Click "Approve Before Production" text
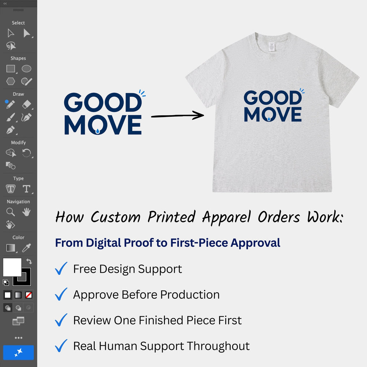 (x=146, y=295)
